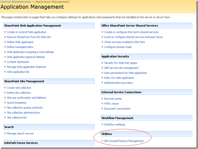The height and width of the screenshot is (149, 198).
Task: Open Self-service site management link
Action: tap(121, 68)
